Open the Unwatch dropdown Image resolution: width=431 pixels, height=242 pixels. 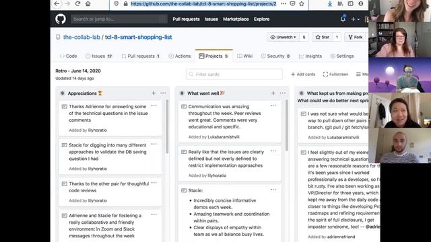coord(283,37)
